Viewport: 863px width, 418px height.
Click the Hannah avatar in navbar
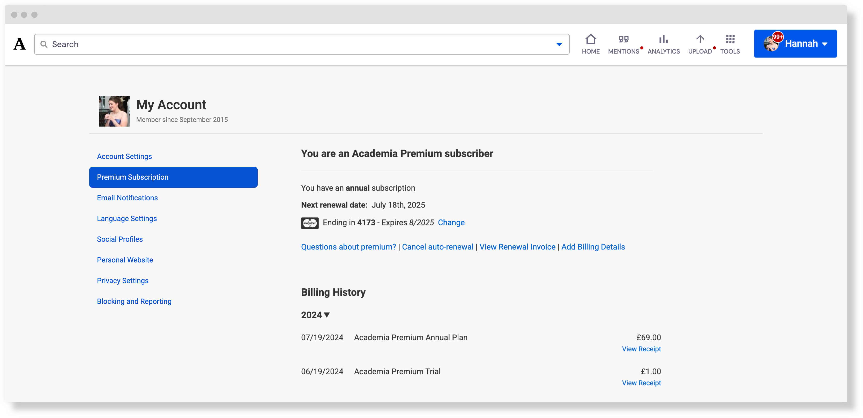(x=771, y=44)
